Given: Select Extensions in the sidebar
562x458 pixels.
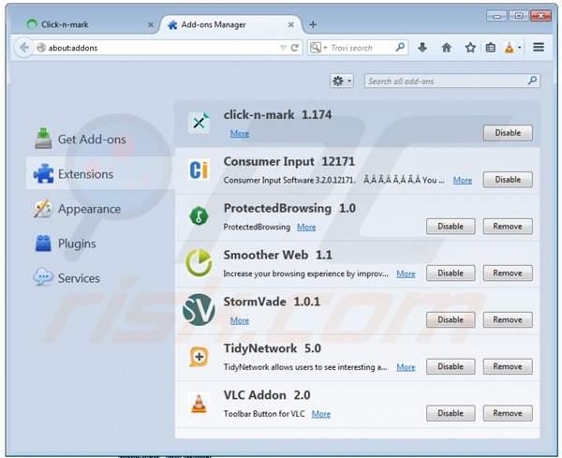Looking at the screenshot, I should [100, 174].
